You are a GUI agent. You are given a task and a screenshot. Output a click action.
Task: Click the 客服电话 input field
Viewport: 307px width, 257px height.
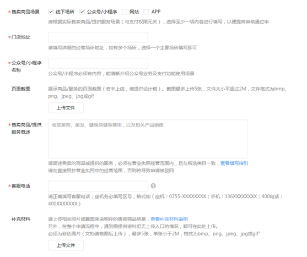pyautogui.click(x=98, y=186)
